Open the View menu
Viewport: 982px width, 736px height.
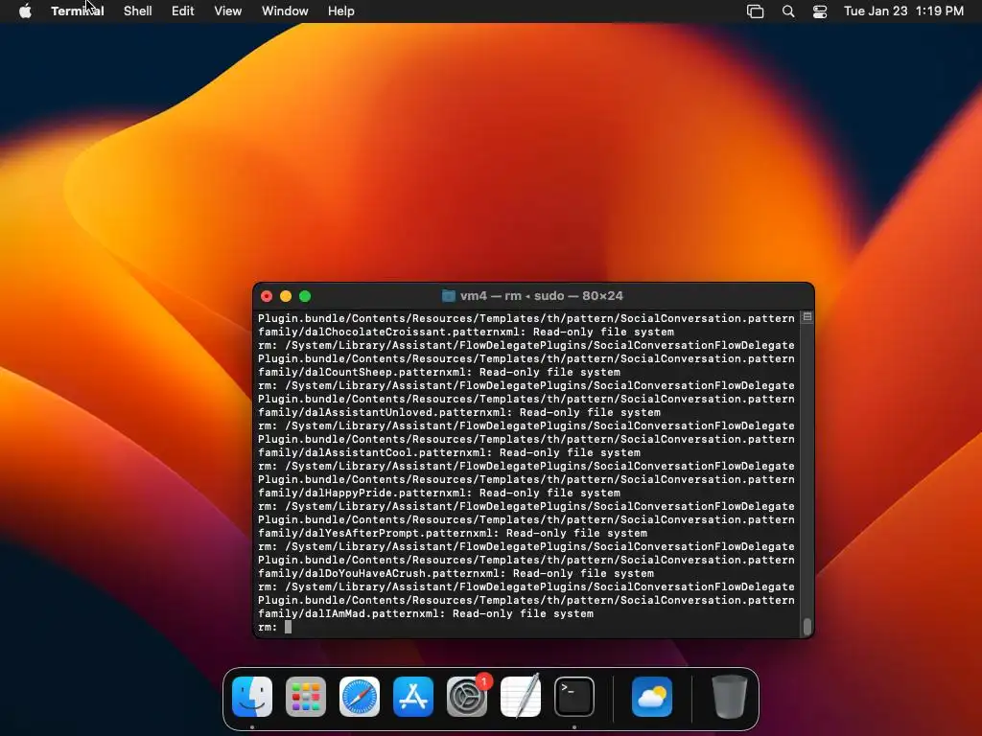pyautogui.click(x=228, y=11)
